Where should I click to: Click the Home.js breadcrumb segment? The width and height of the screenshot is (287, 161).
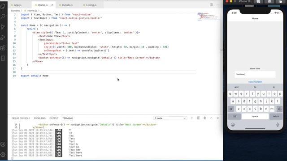point(32,11)
